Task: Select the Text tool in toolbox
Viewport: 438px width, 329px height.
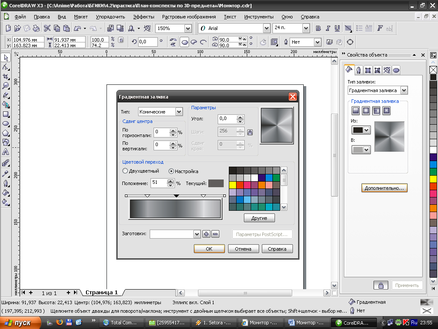Action: 6,152
